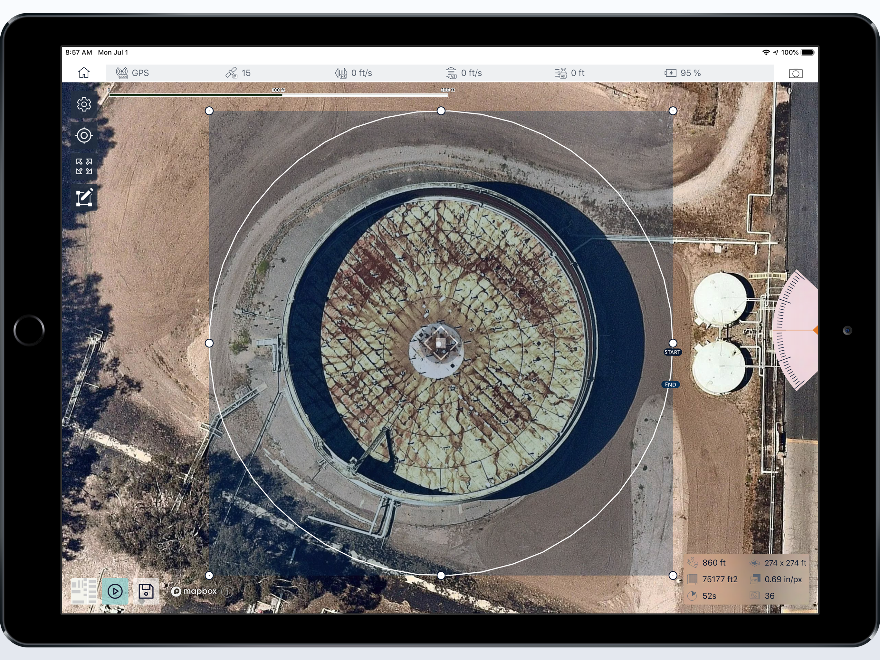This screenshot has height=660, width=880.
Task: Tap the center point-of-interest diamond marker
Action: (x=440, y=343)
